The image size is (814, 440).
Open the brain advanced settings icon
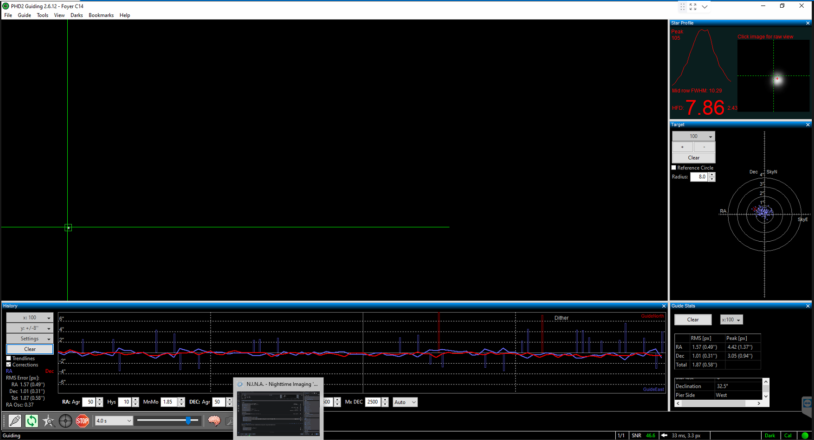(x=214, y=421)
